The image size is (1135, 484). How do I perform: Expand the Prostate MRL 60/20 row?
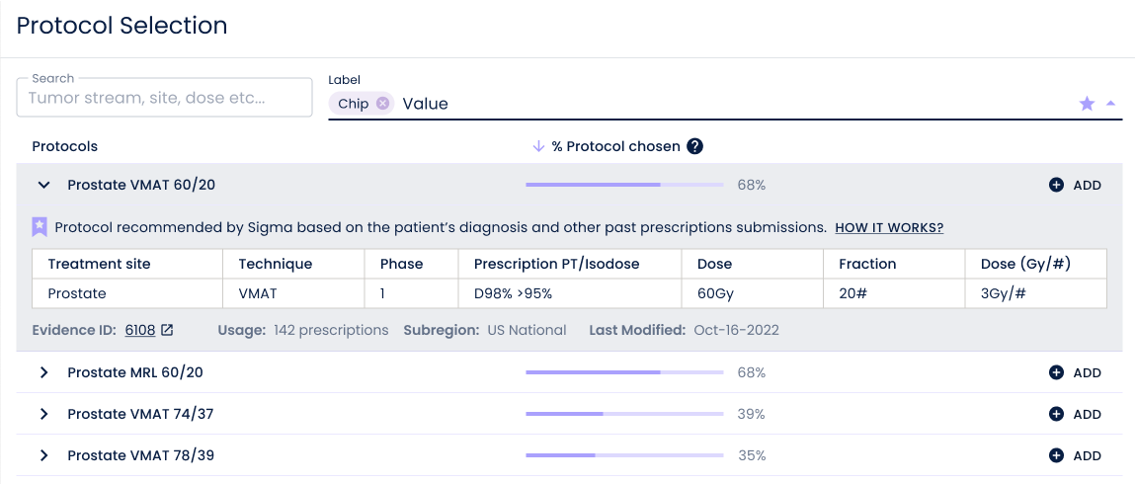coord(43,372)
